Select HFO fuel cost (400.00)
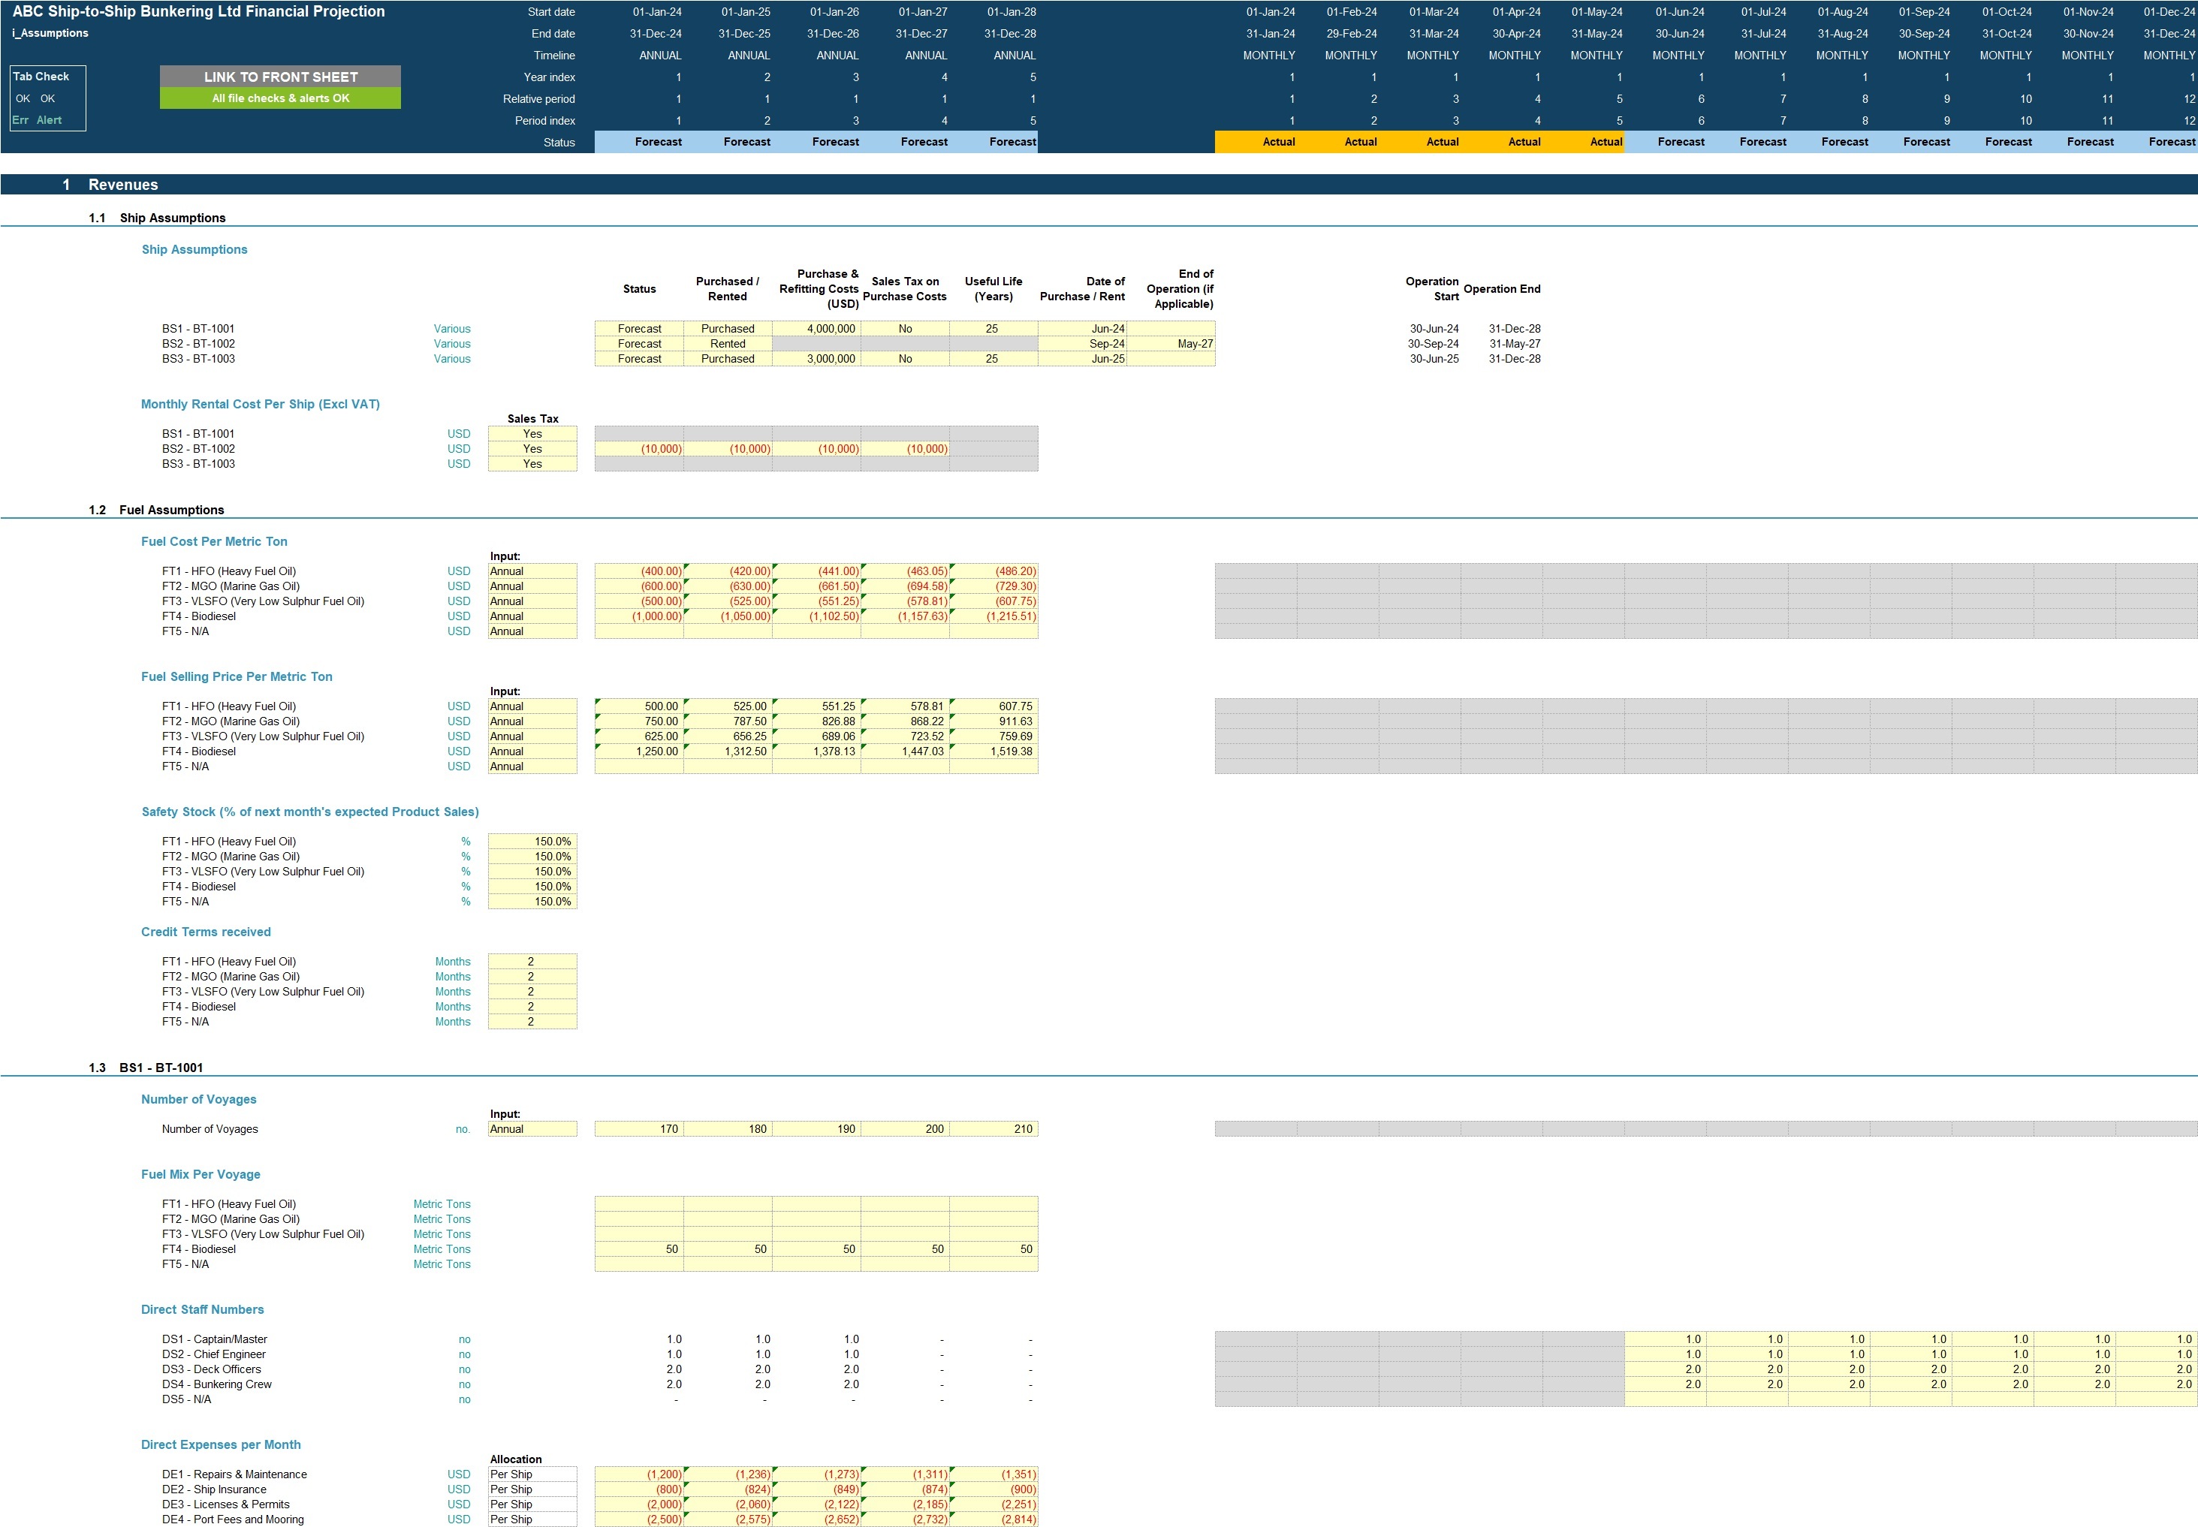Viewport: 2198px width, 1527px height. point(639,571)
